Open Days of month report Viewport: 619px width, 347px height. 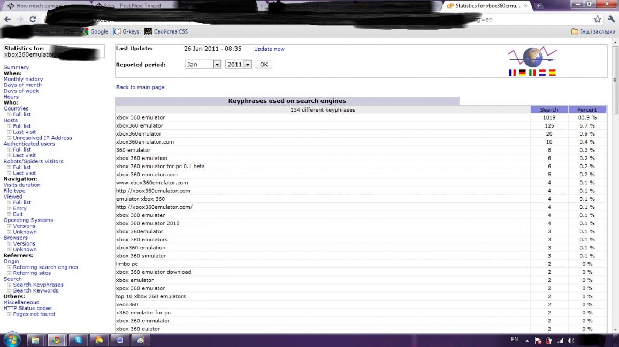click(x=22, y=85)
